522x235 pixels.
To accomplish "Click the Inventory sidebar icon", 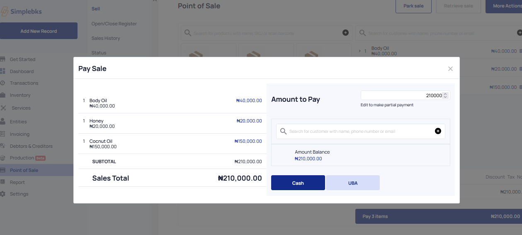I will 3,95.
